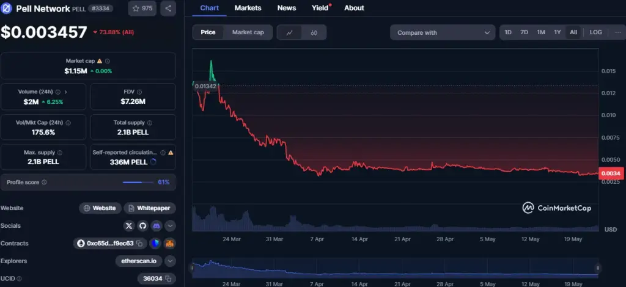Click the 0.0034 current price label
626x287 pixels.
pyautogui.click(x=611, y=173)
